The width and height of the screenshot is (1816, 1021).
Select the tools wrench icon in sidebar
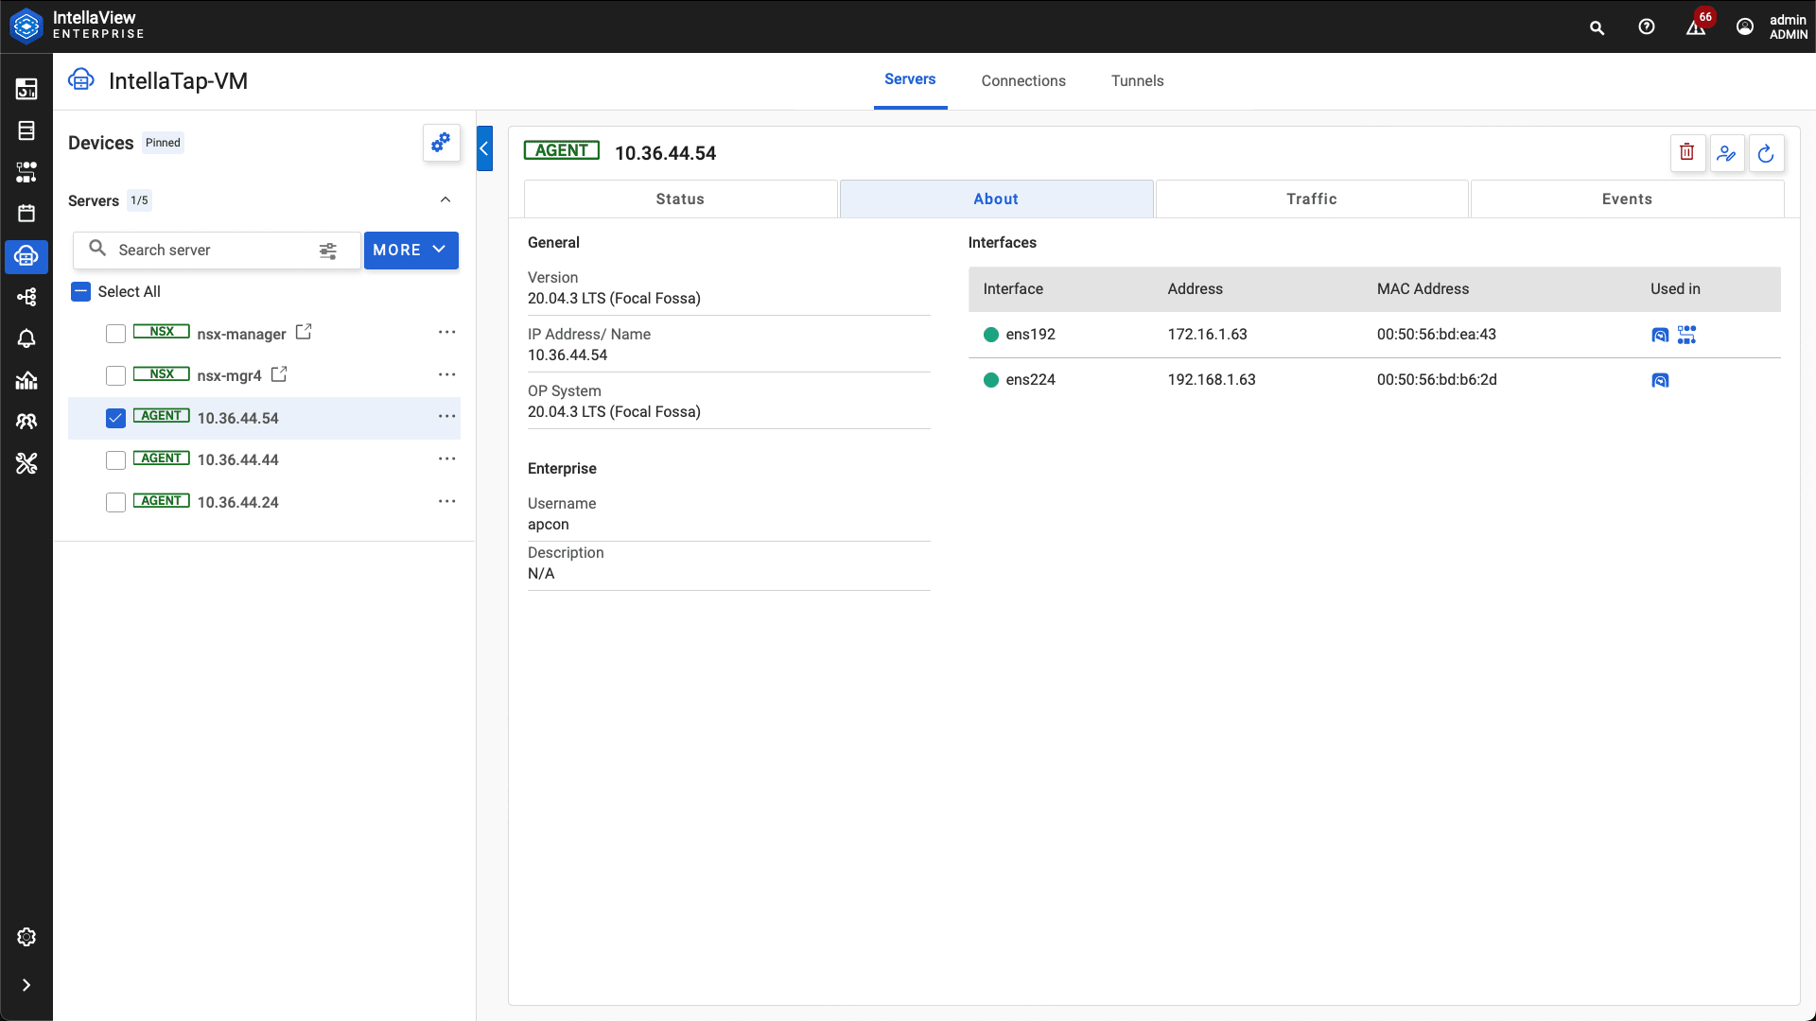coord(26,463)
